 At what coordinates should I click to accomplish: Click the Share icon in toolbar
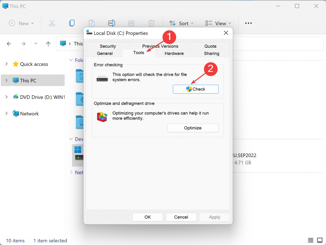(x=131, y=23)
